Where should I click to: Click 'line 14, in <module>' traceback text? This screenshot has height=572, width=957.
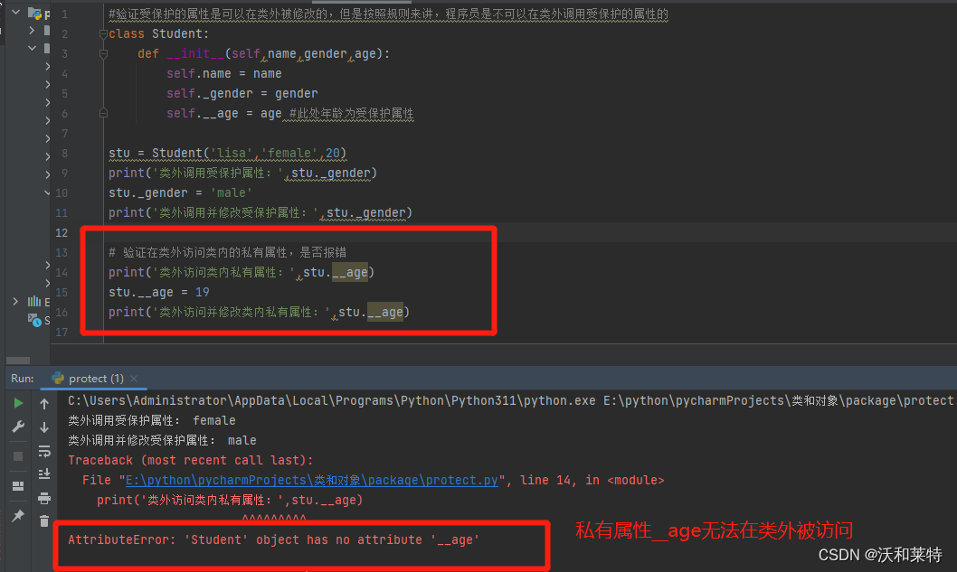click(x=592, y=480)
